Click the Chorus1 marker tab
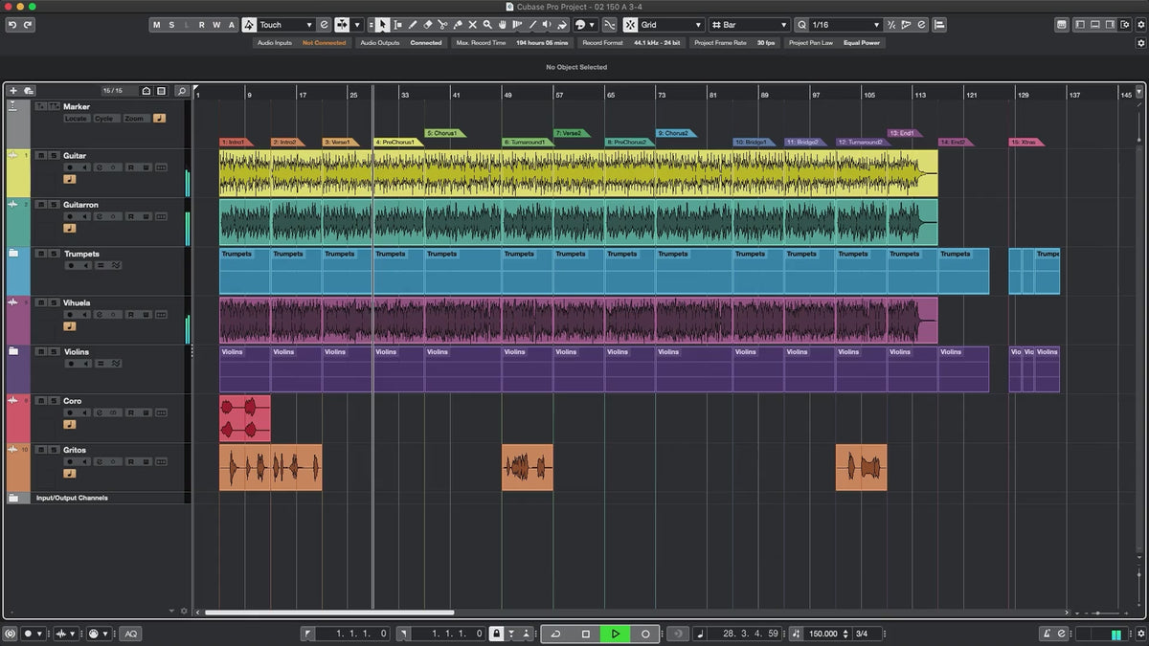The height and width of the screenshot is (646, 1149). (442, 133)
